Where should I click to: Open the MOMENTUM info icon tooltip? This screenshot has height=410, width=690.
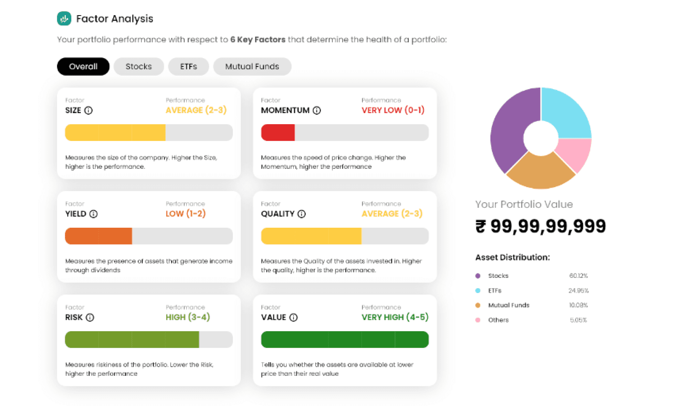tap(317, 110)
